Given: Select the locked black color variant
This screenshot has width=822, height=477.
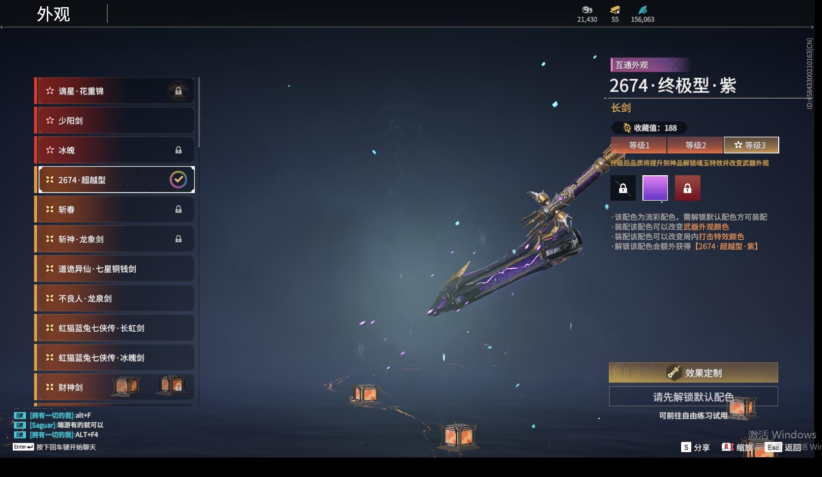Looking at the screenshot, I should pos(623,188).
